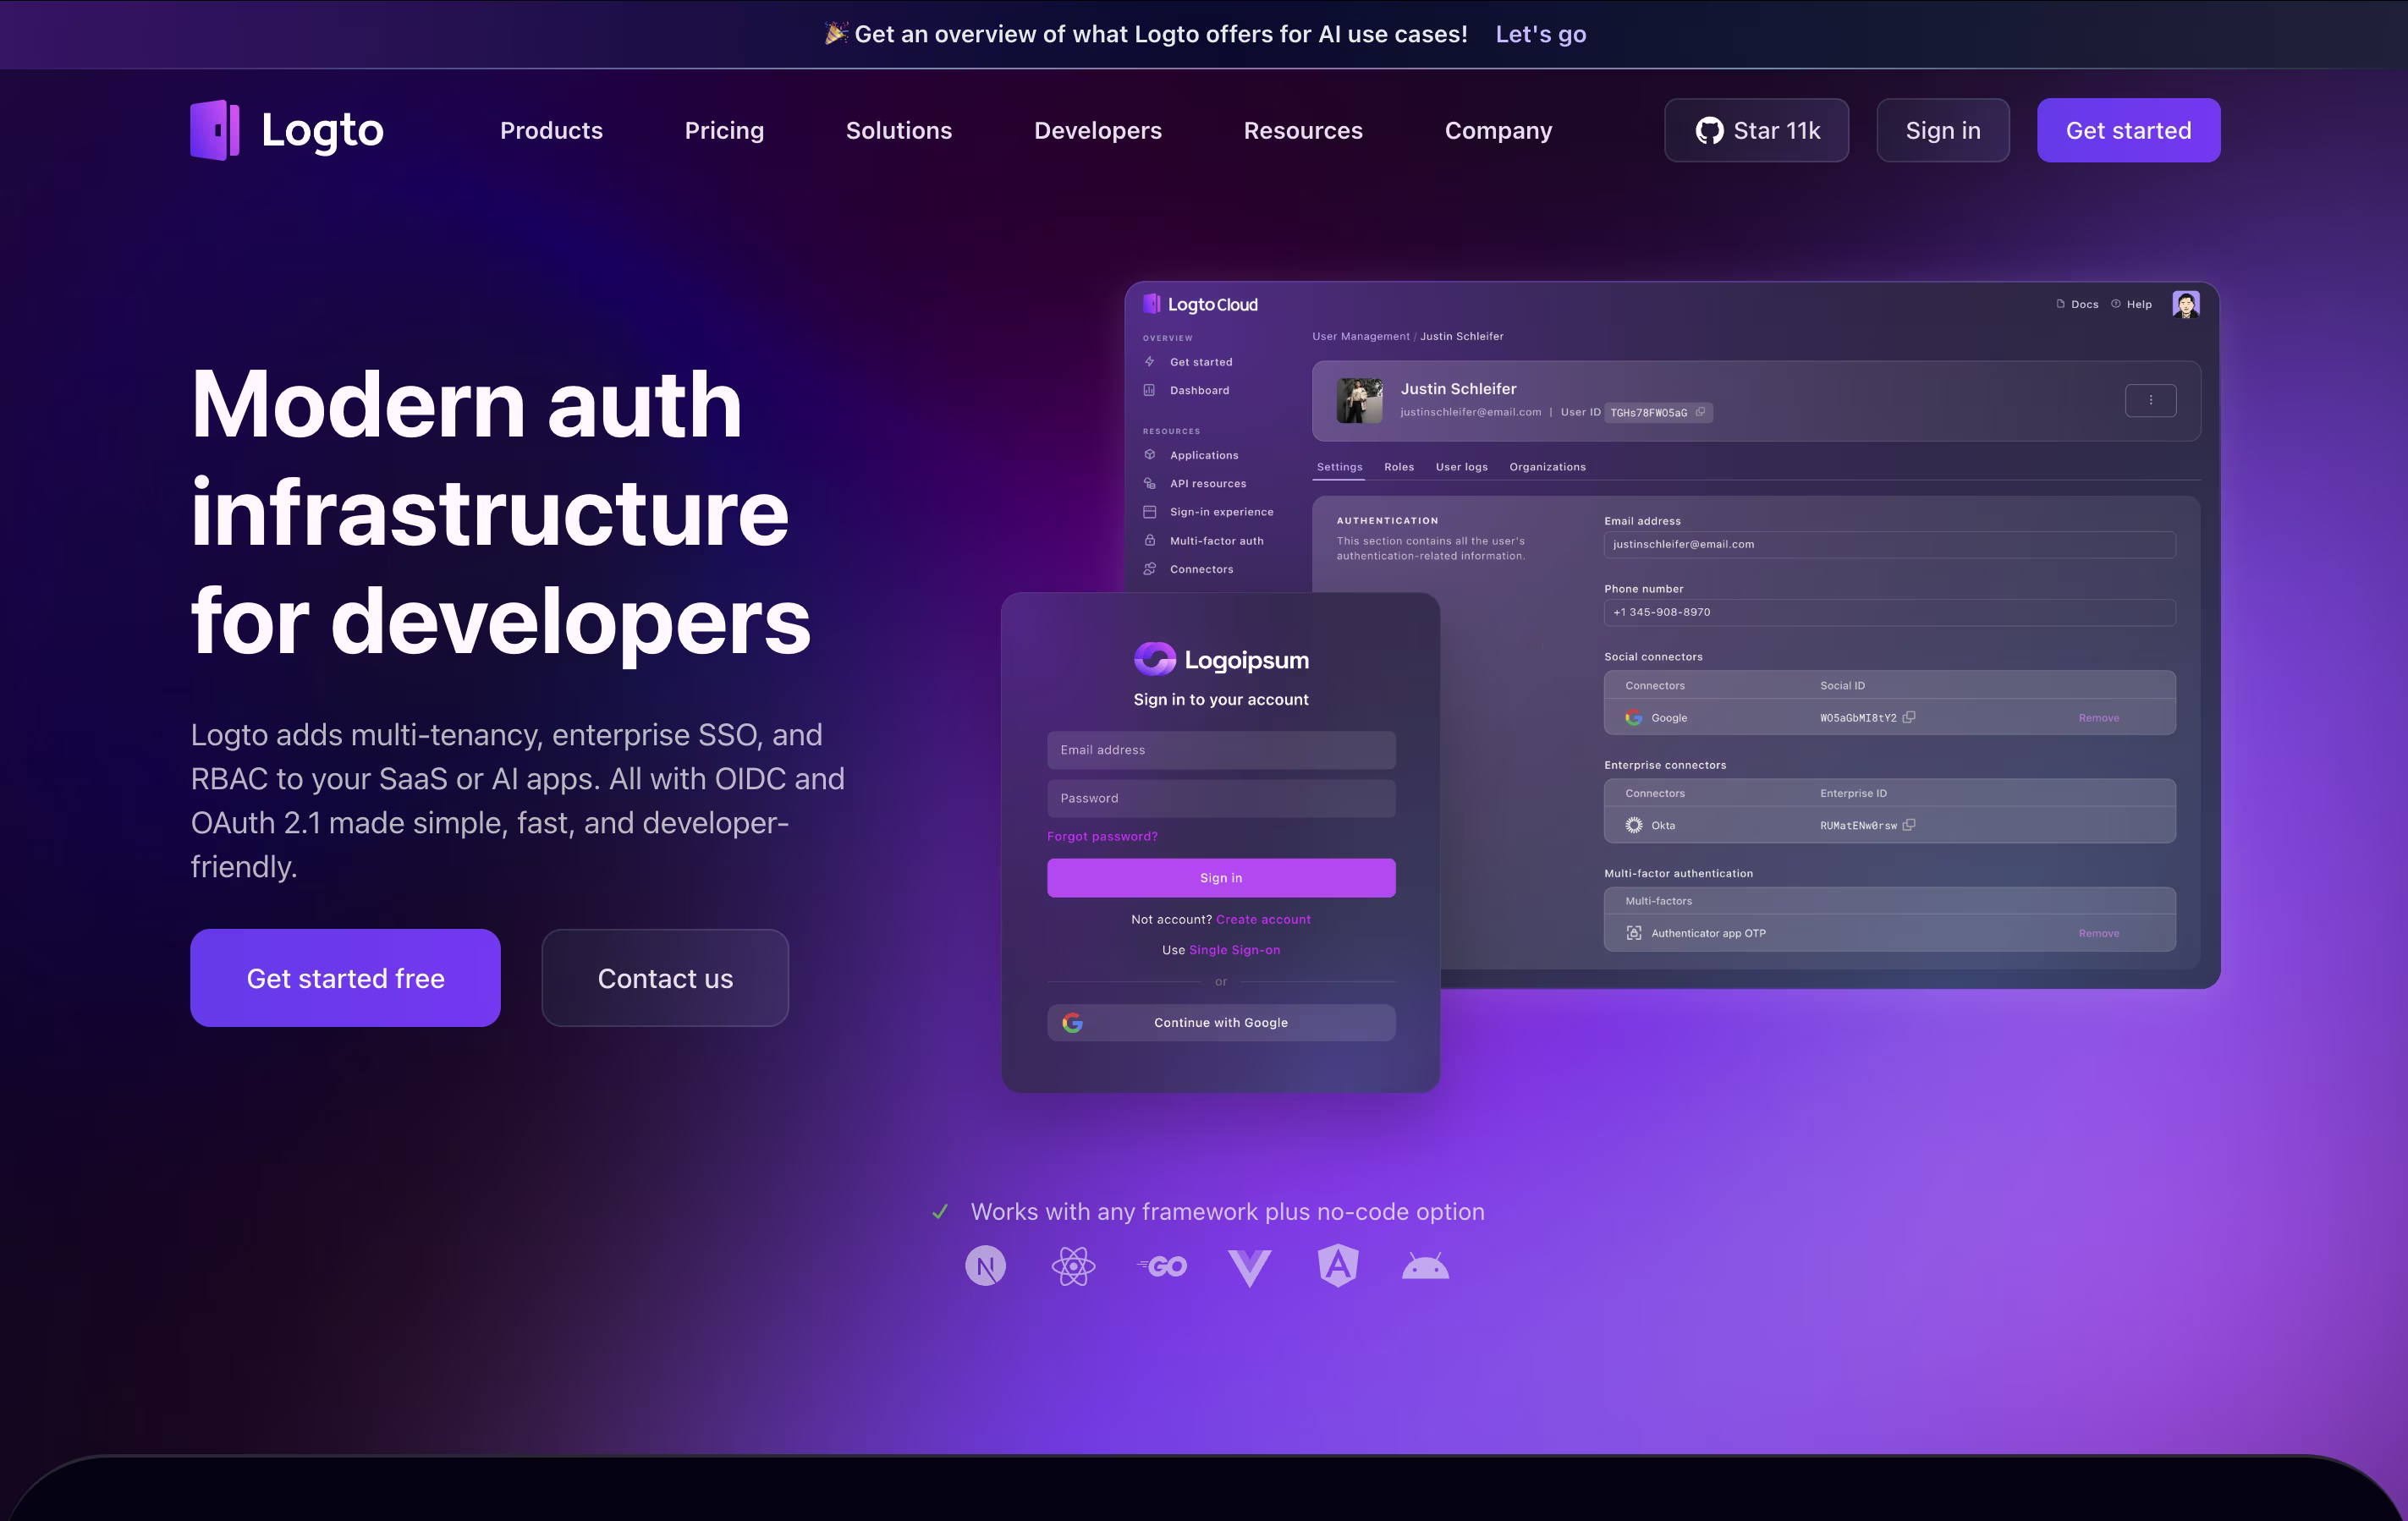Click the Email address field showing justinschleifer@email.com

tap(1889, 544)
